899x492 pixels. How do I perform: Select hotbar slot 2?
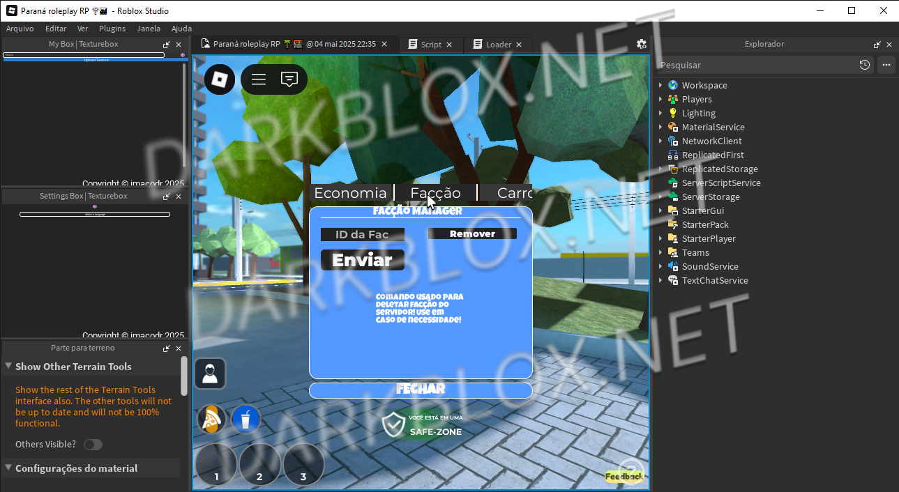pyautogui.click(x=259, y=465)
